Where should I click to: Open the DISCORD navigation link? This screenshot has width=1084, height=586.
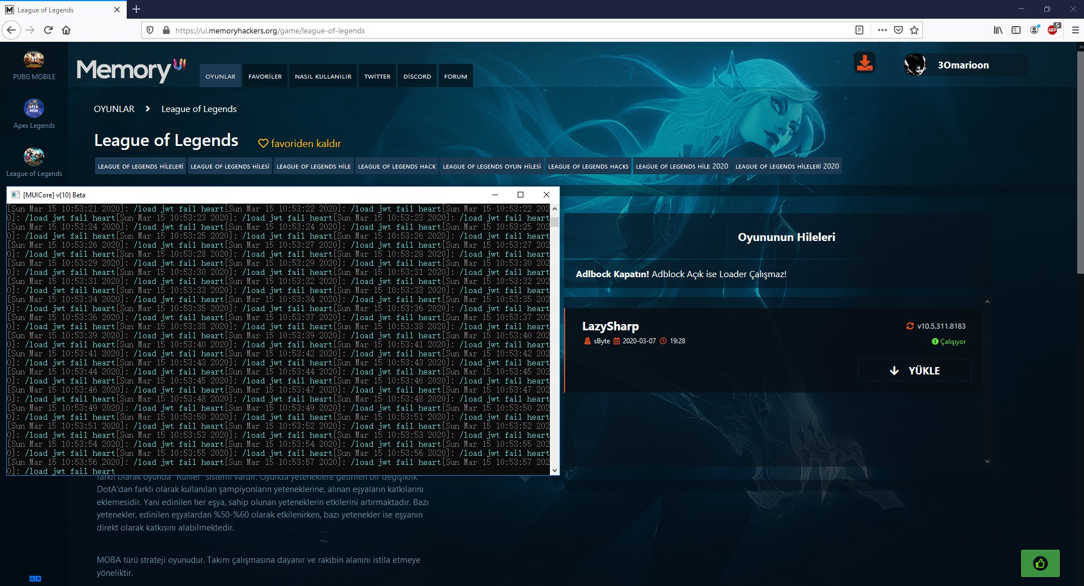(x=417, y=76)
